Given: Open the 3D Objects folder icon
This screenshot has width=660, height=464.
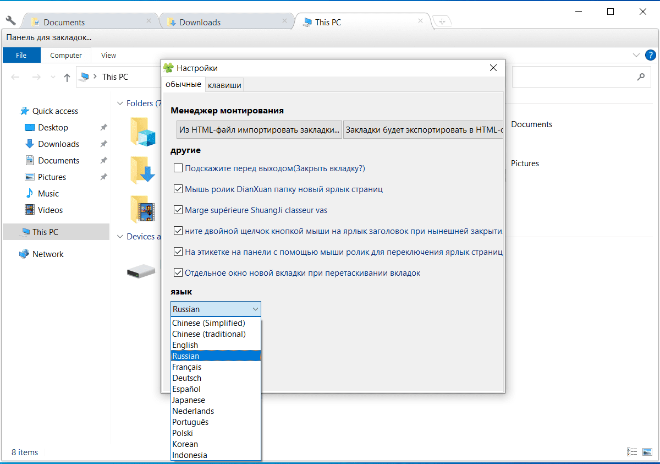Looking at the screenshot, I should (x=143, y=131).
